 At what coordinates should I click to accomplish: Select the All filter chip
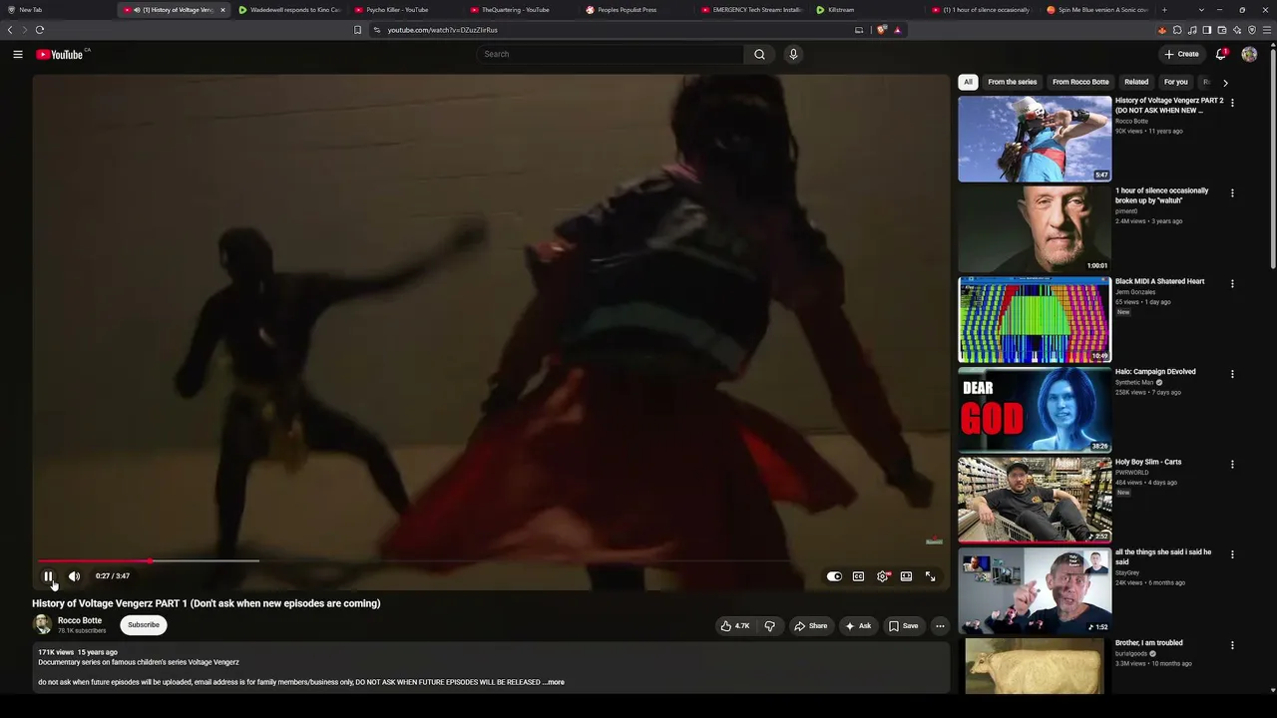click(968, 82)
